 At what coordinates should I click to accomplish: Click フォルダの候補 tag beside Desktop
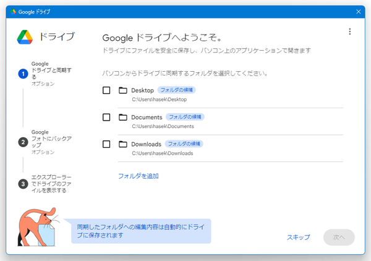pyautogui.click(x=176, y=90)
